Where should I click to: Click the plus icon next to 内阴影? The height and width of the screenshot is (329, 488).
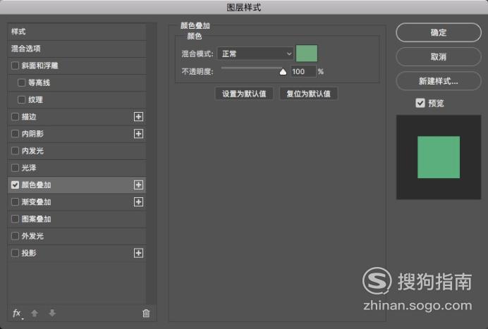tap(138, 134)
